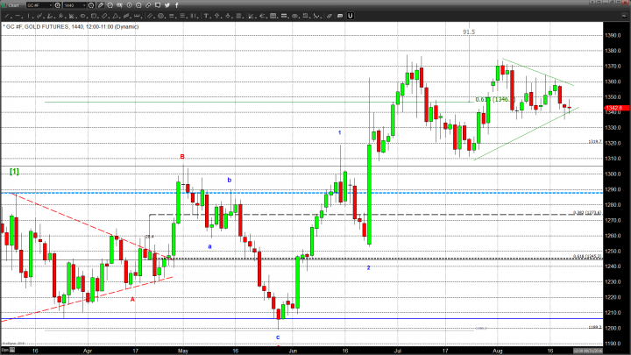Open the GC #F symbol dropdown
This screenshot has width=631, height=355.
[x=39, y=5]
